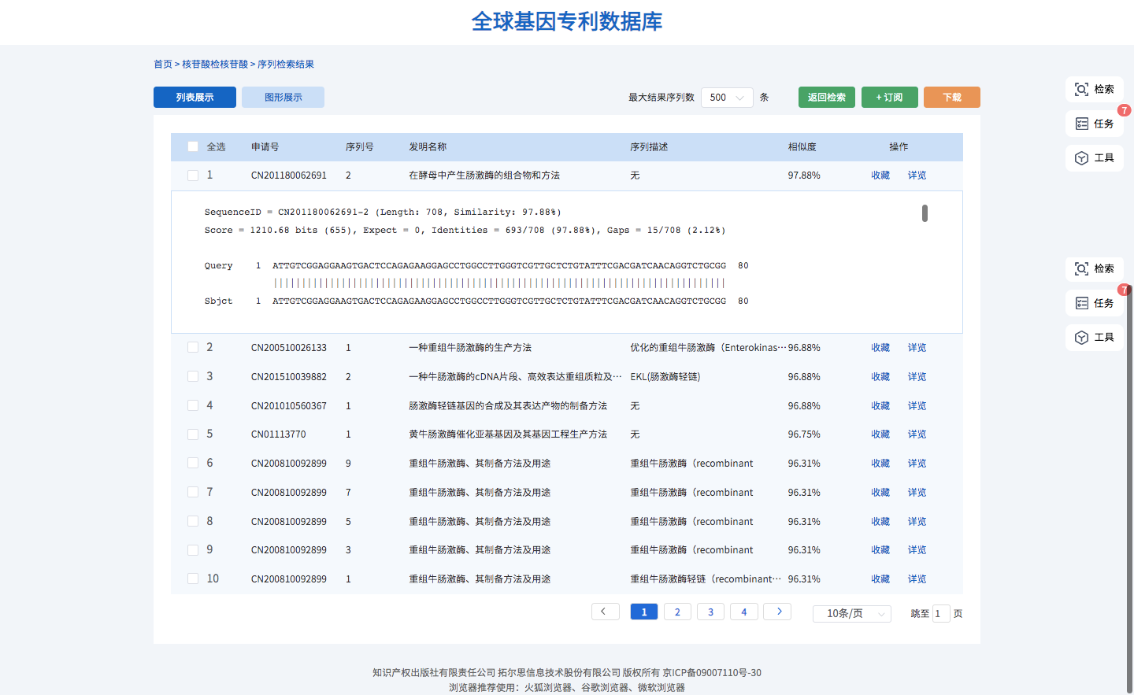
Task: Go to previous page with left arrow
Action: point(605,612)
